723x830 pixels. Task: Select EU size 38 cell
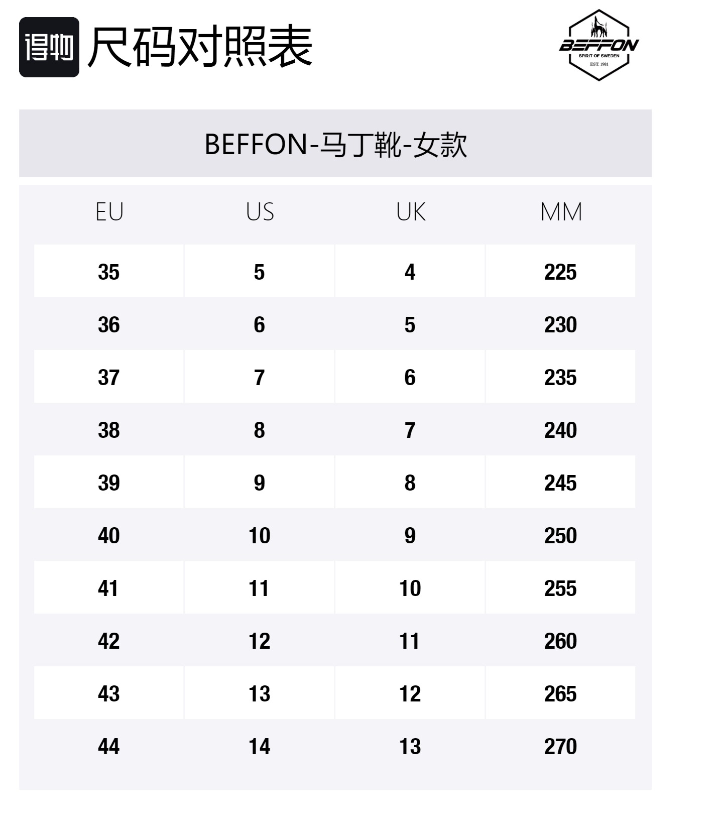(x=109, y=430)
